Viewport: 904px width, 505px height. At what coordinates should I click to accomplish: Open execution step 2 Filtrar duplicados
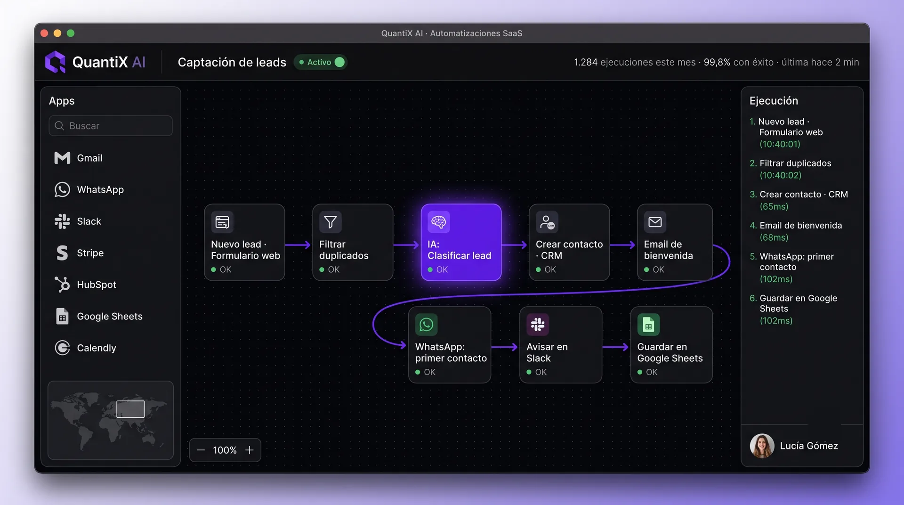791,169
